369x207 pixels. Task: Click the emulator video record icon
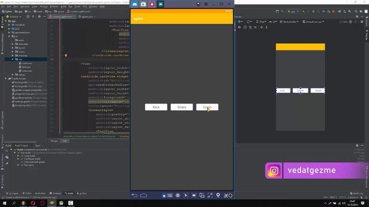point(194,195)
